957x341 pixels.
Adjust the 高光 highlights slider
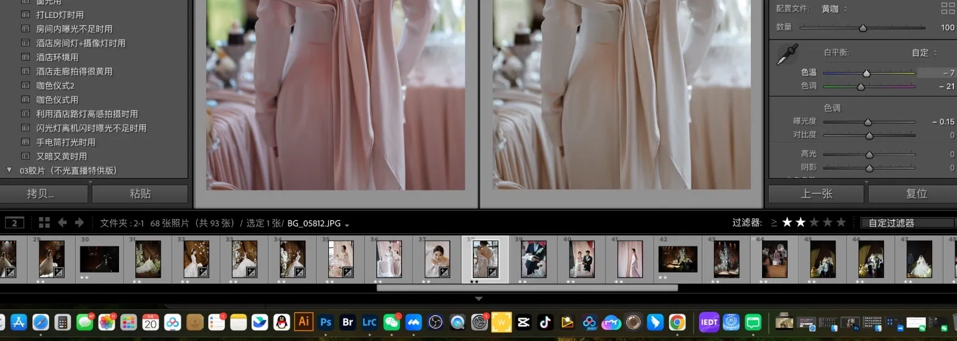click(869, 154)
